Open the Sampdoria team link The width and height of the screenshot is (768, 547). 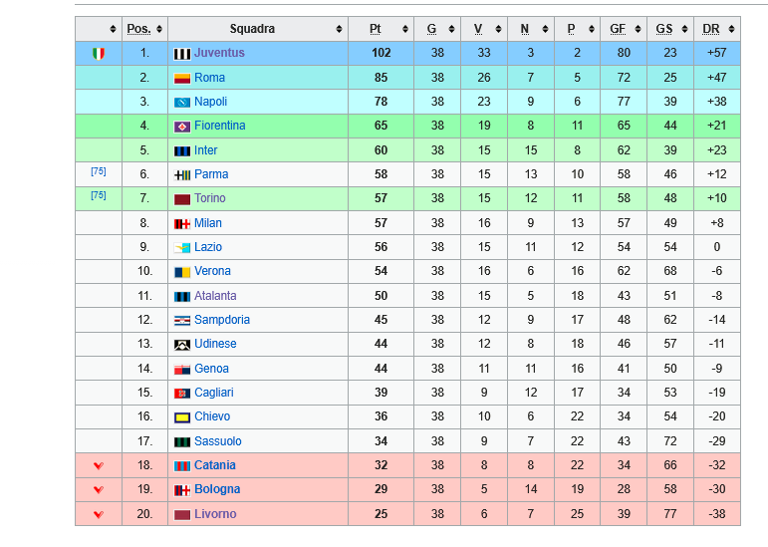[221, 320]
